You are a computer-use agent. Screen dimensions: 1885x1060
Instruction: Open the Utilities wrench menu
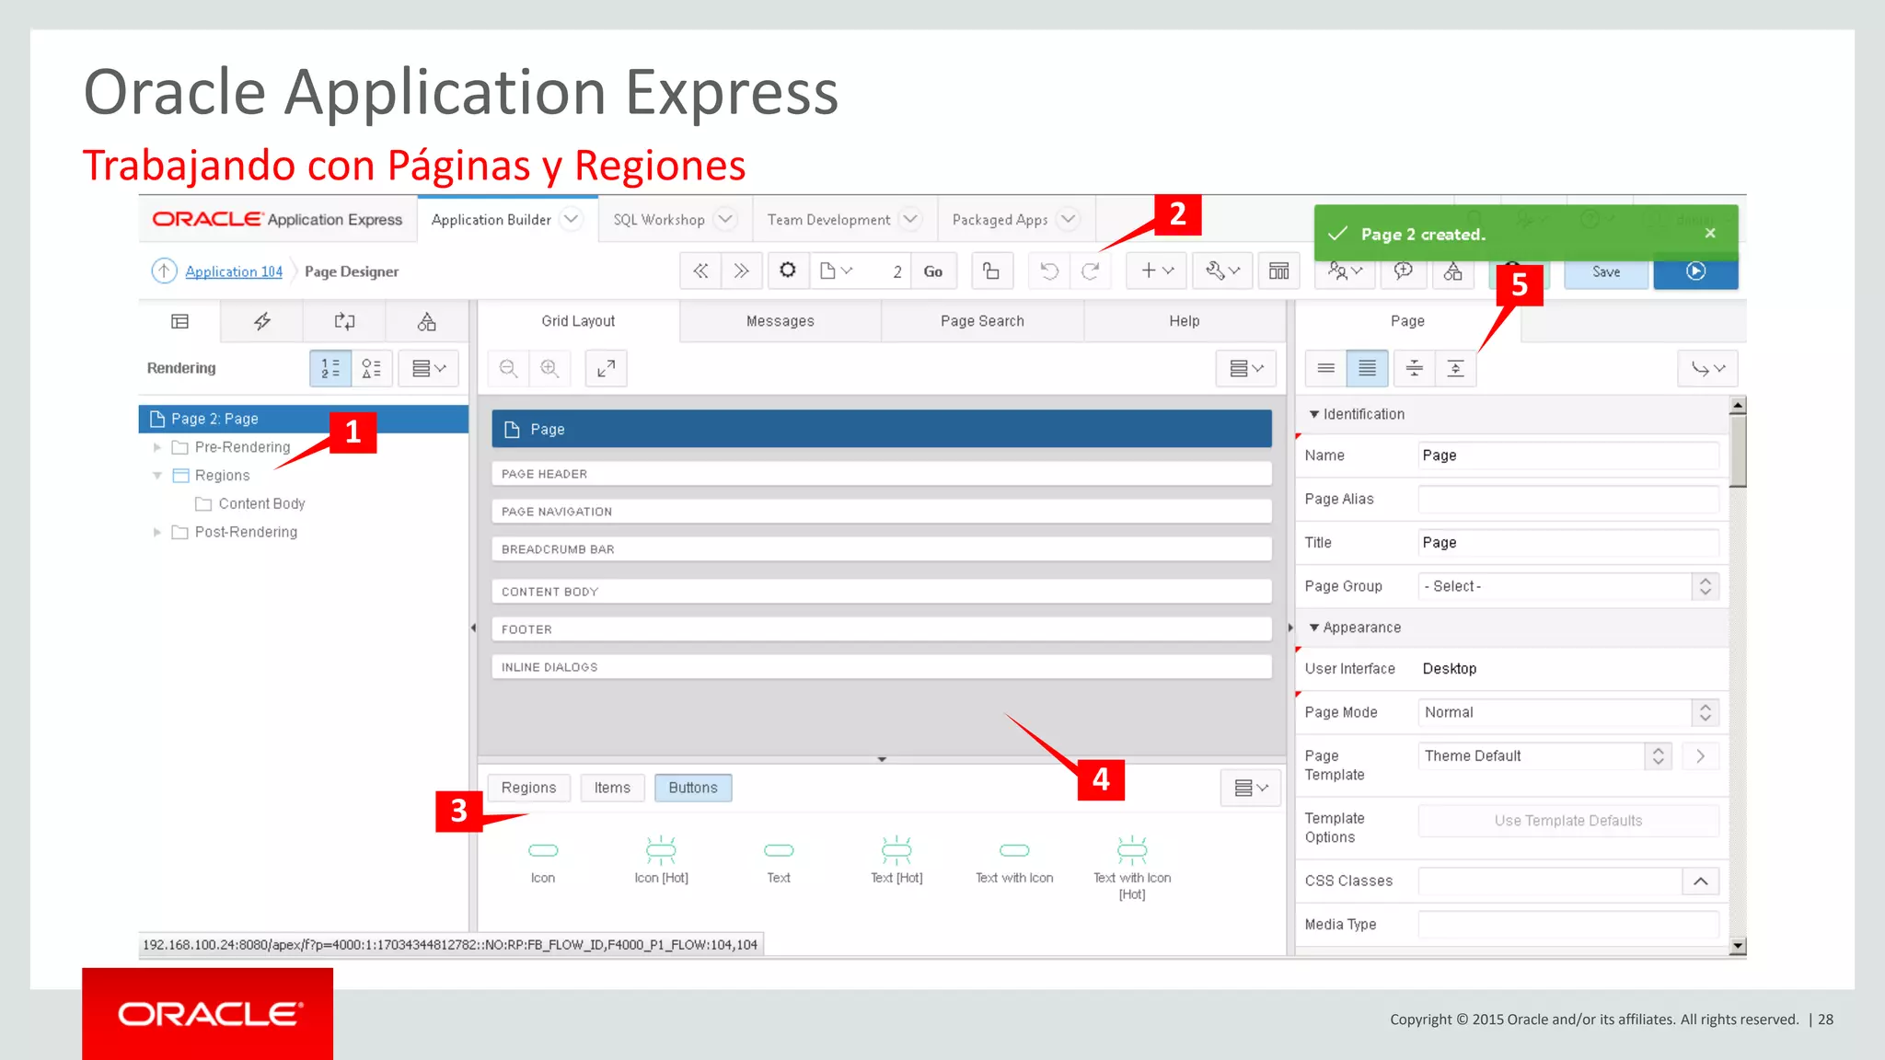(1223, 271)
